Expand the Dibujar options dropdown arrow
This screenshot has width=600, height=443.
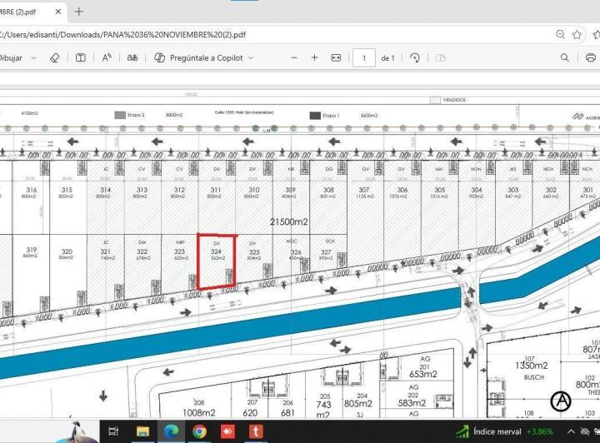(33, 58)
